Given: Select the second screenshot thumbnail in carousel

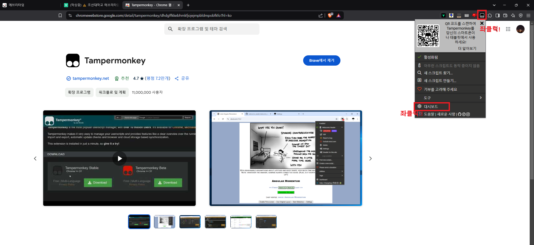Looking at the screenshot, I should click(165, 222).
